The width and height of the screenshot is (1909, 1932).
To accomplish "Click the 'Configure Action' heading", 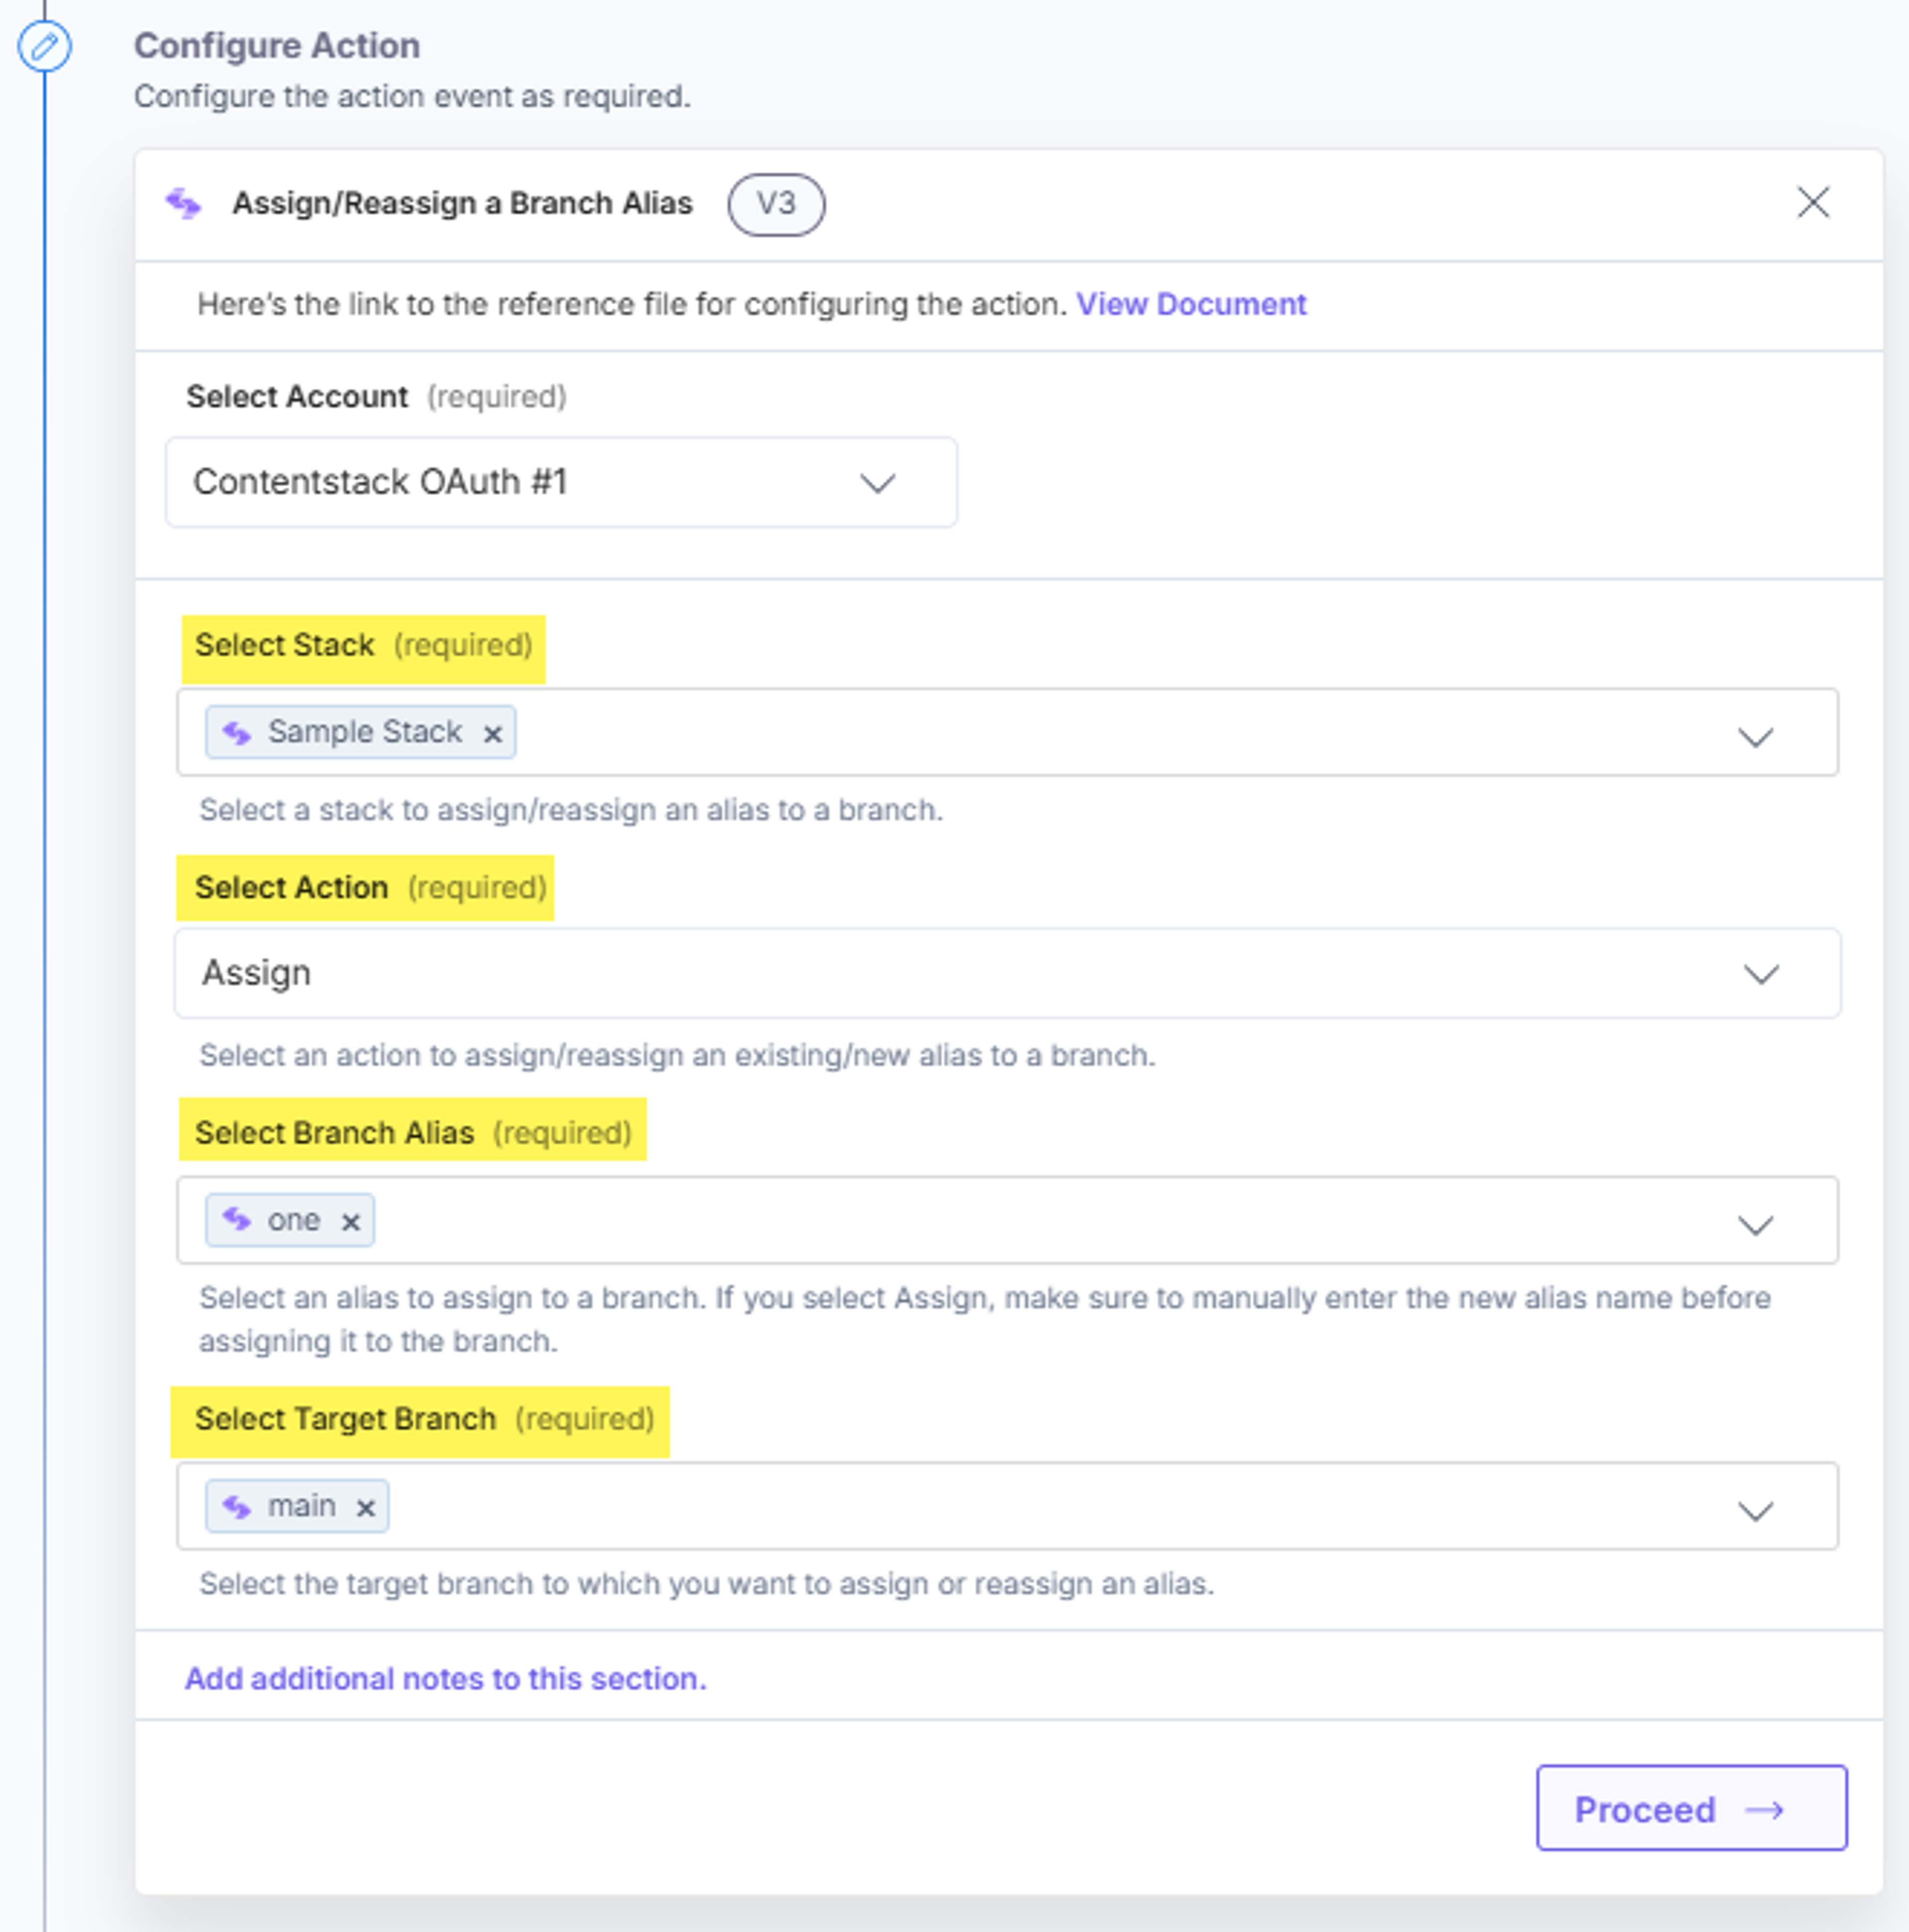I will coord(277,46).
